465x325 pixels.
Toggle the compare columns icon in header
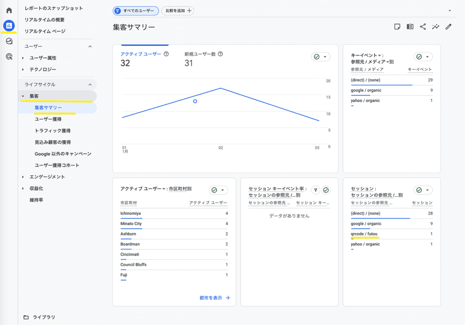410,27
